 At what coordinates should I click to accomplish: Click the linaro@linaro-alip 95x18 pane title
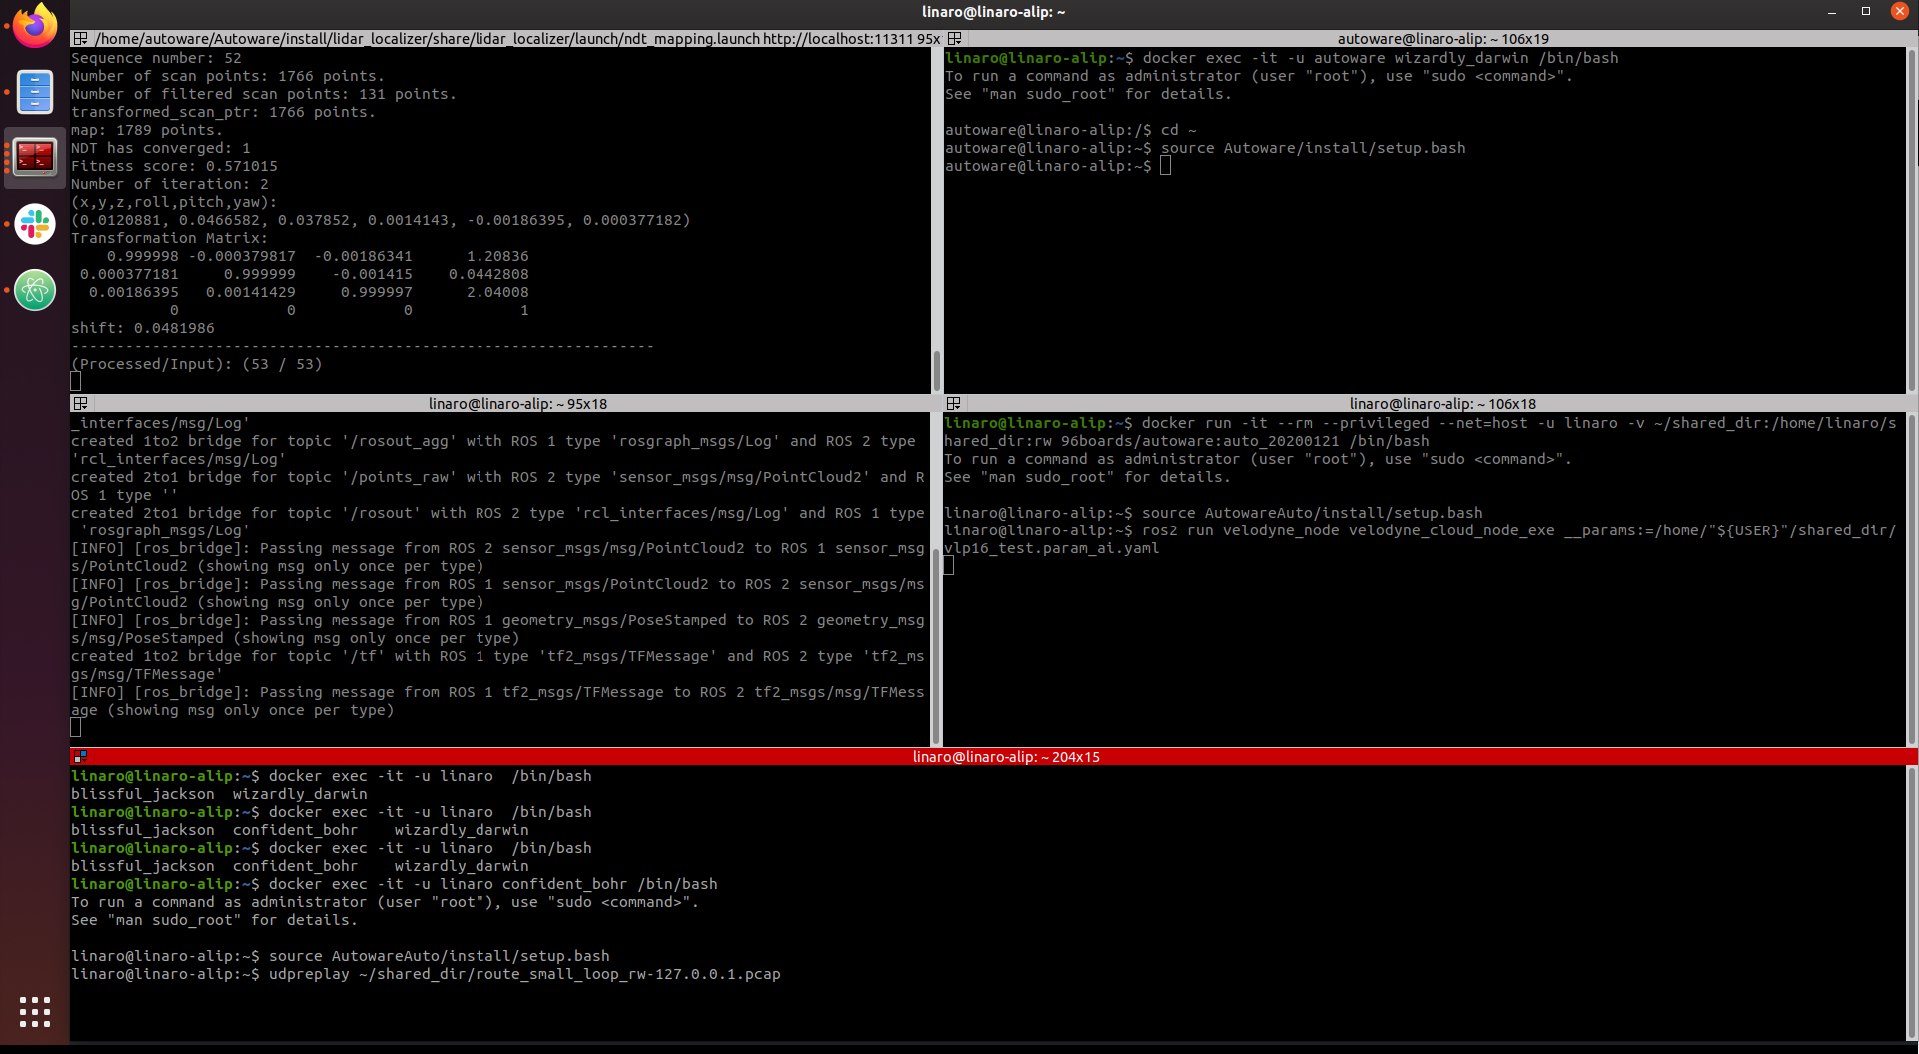coord(517,404)
